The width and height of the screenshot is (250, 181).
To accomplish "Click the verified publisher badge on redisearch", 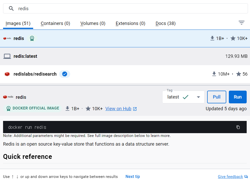I will pos(65,74).
